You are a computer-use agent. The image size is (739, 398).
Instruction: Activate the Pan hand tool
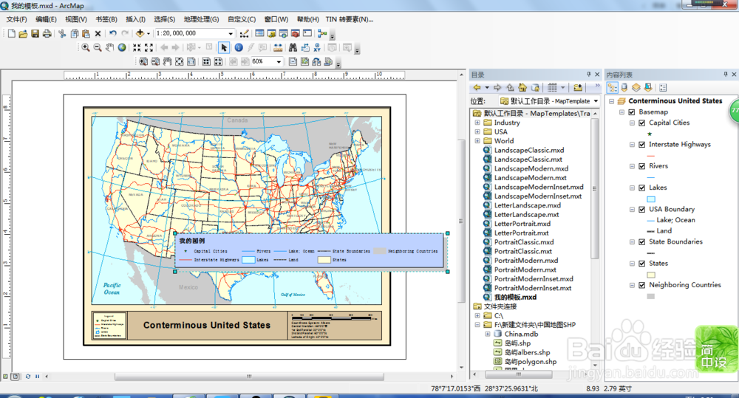coord(110,47)
